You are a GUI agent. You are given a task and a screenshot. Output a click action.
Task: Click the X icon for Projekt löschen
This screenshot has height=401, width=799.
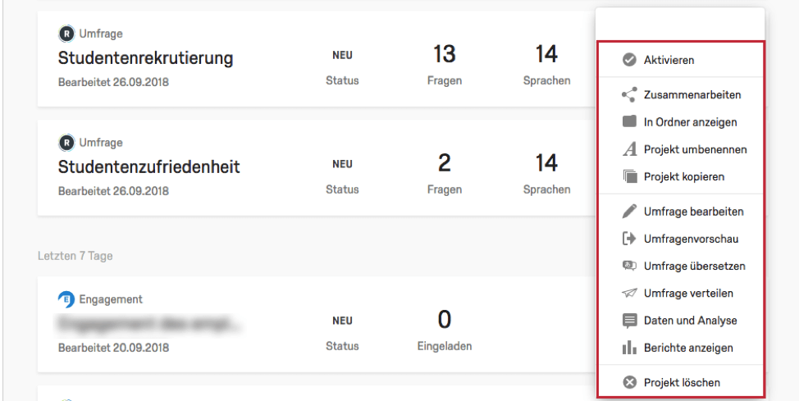[x=630, y=383]
